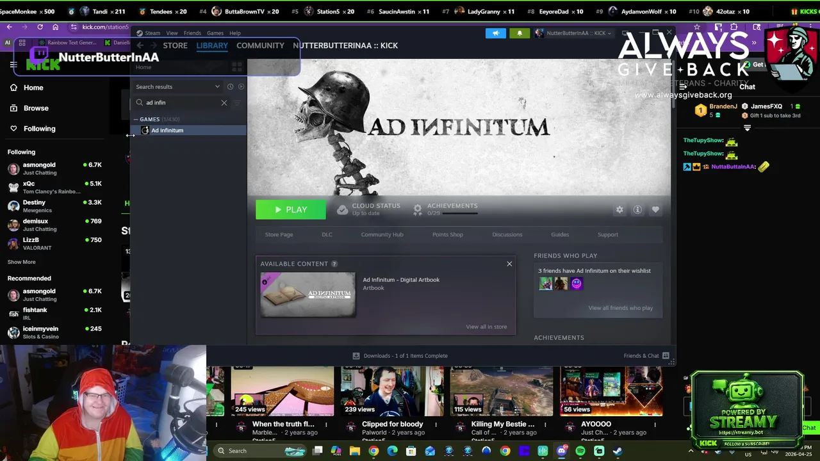The height and width of the screenshot is (461, 820).
Task: Open the Friends menu in Steam
Action: point(192,33)
